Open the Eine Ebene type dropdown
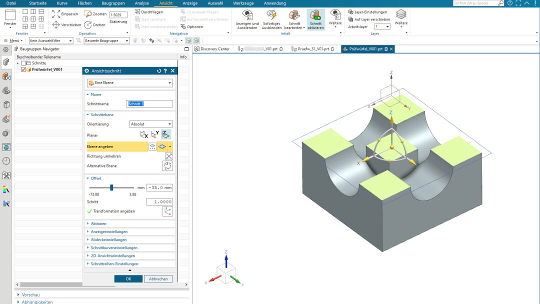Viewport: 540px width, 304px height. coord(129,83)
